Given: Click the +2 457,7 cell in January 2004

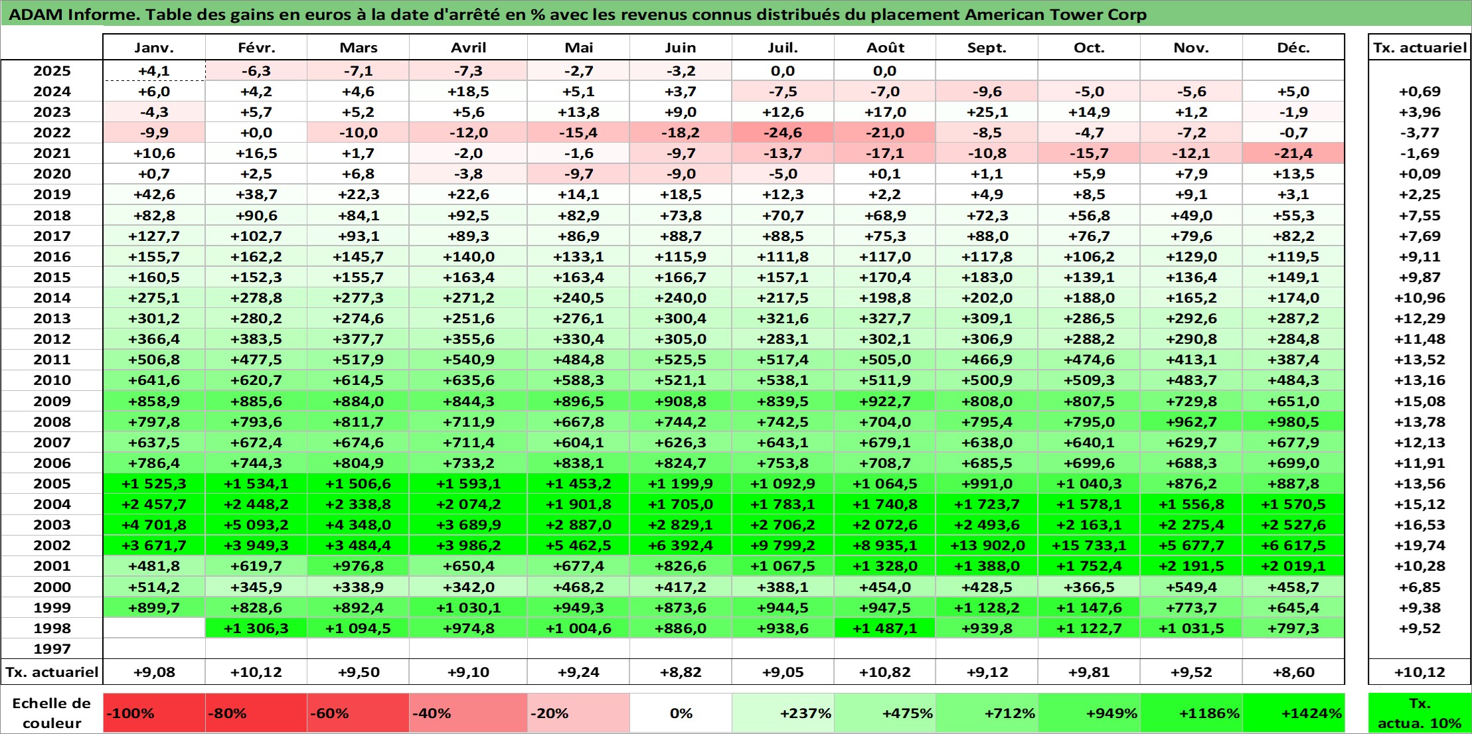Looking at the screenshot, I should point(154,504).
